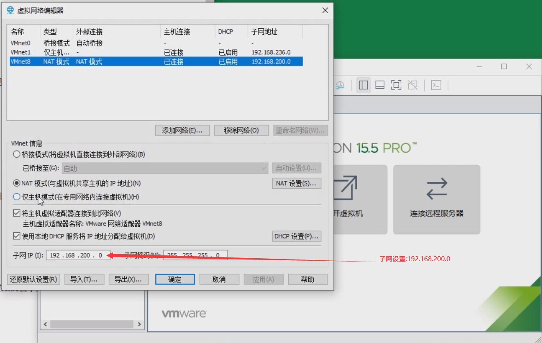Show the thumbnail bar toolbar icon

(380, 85)
